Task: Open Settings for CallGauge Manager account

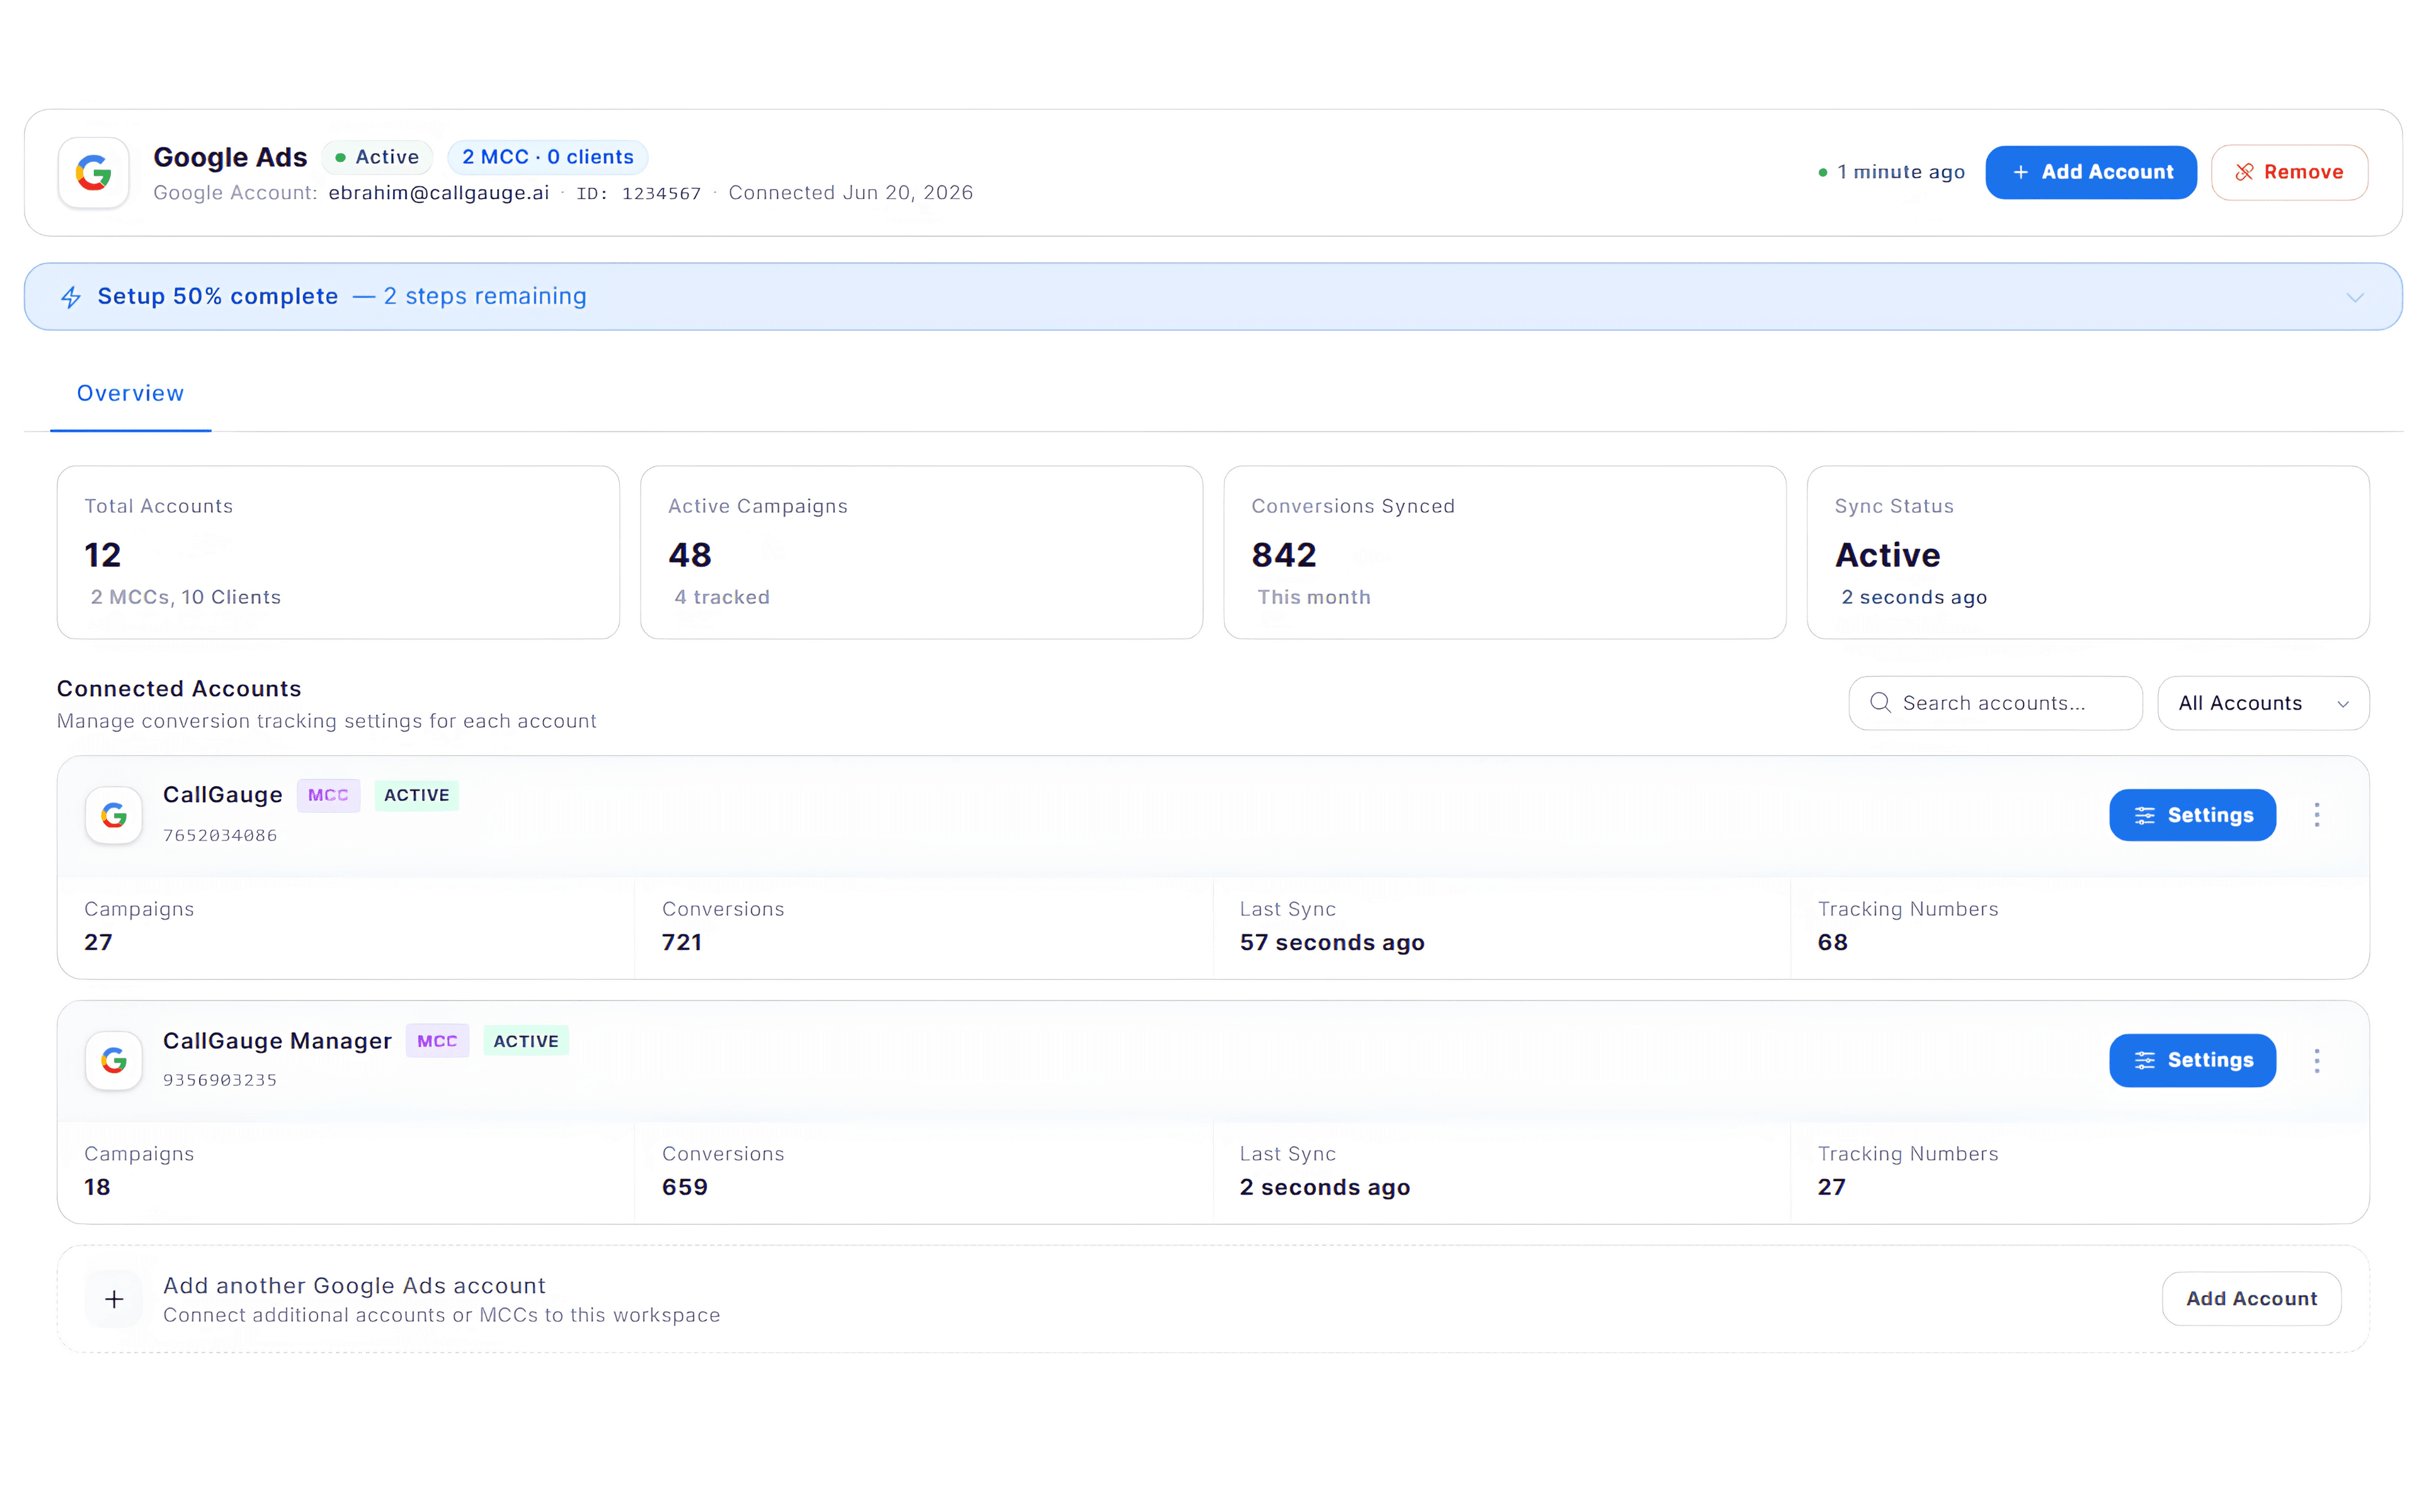Action: coord(2192,1060)
